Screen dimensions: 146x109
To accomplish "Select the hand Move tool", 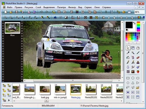I will pyautogui.click(x=138, y=48).
